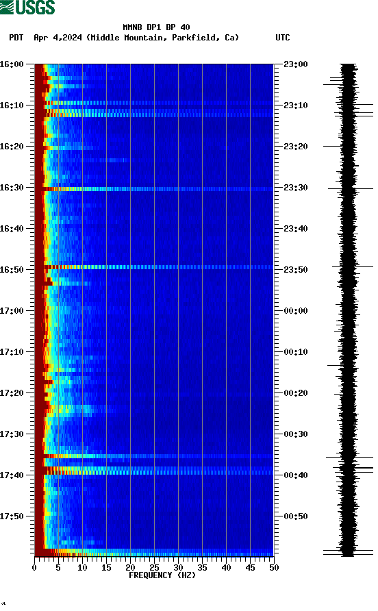Click the 30 Hz frequency axis tick label
Viewport: 378px width, 611px height.
178,568
